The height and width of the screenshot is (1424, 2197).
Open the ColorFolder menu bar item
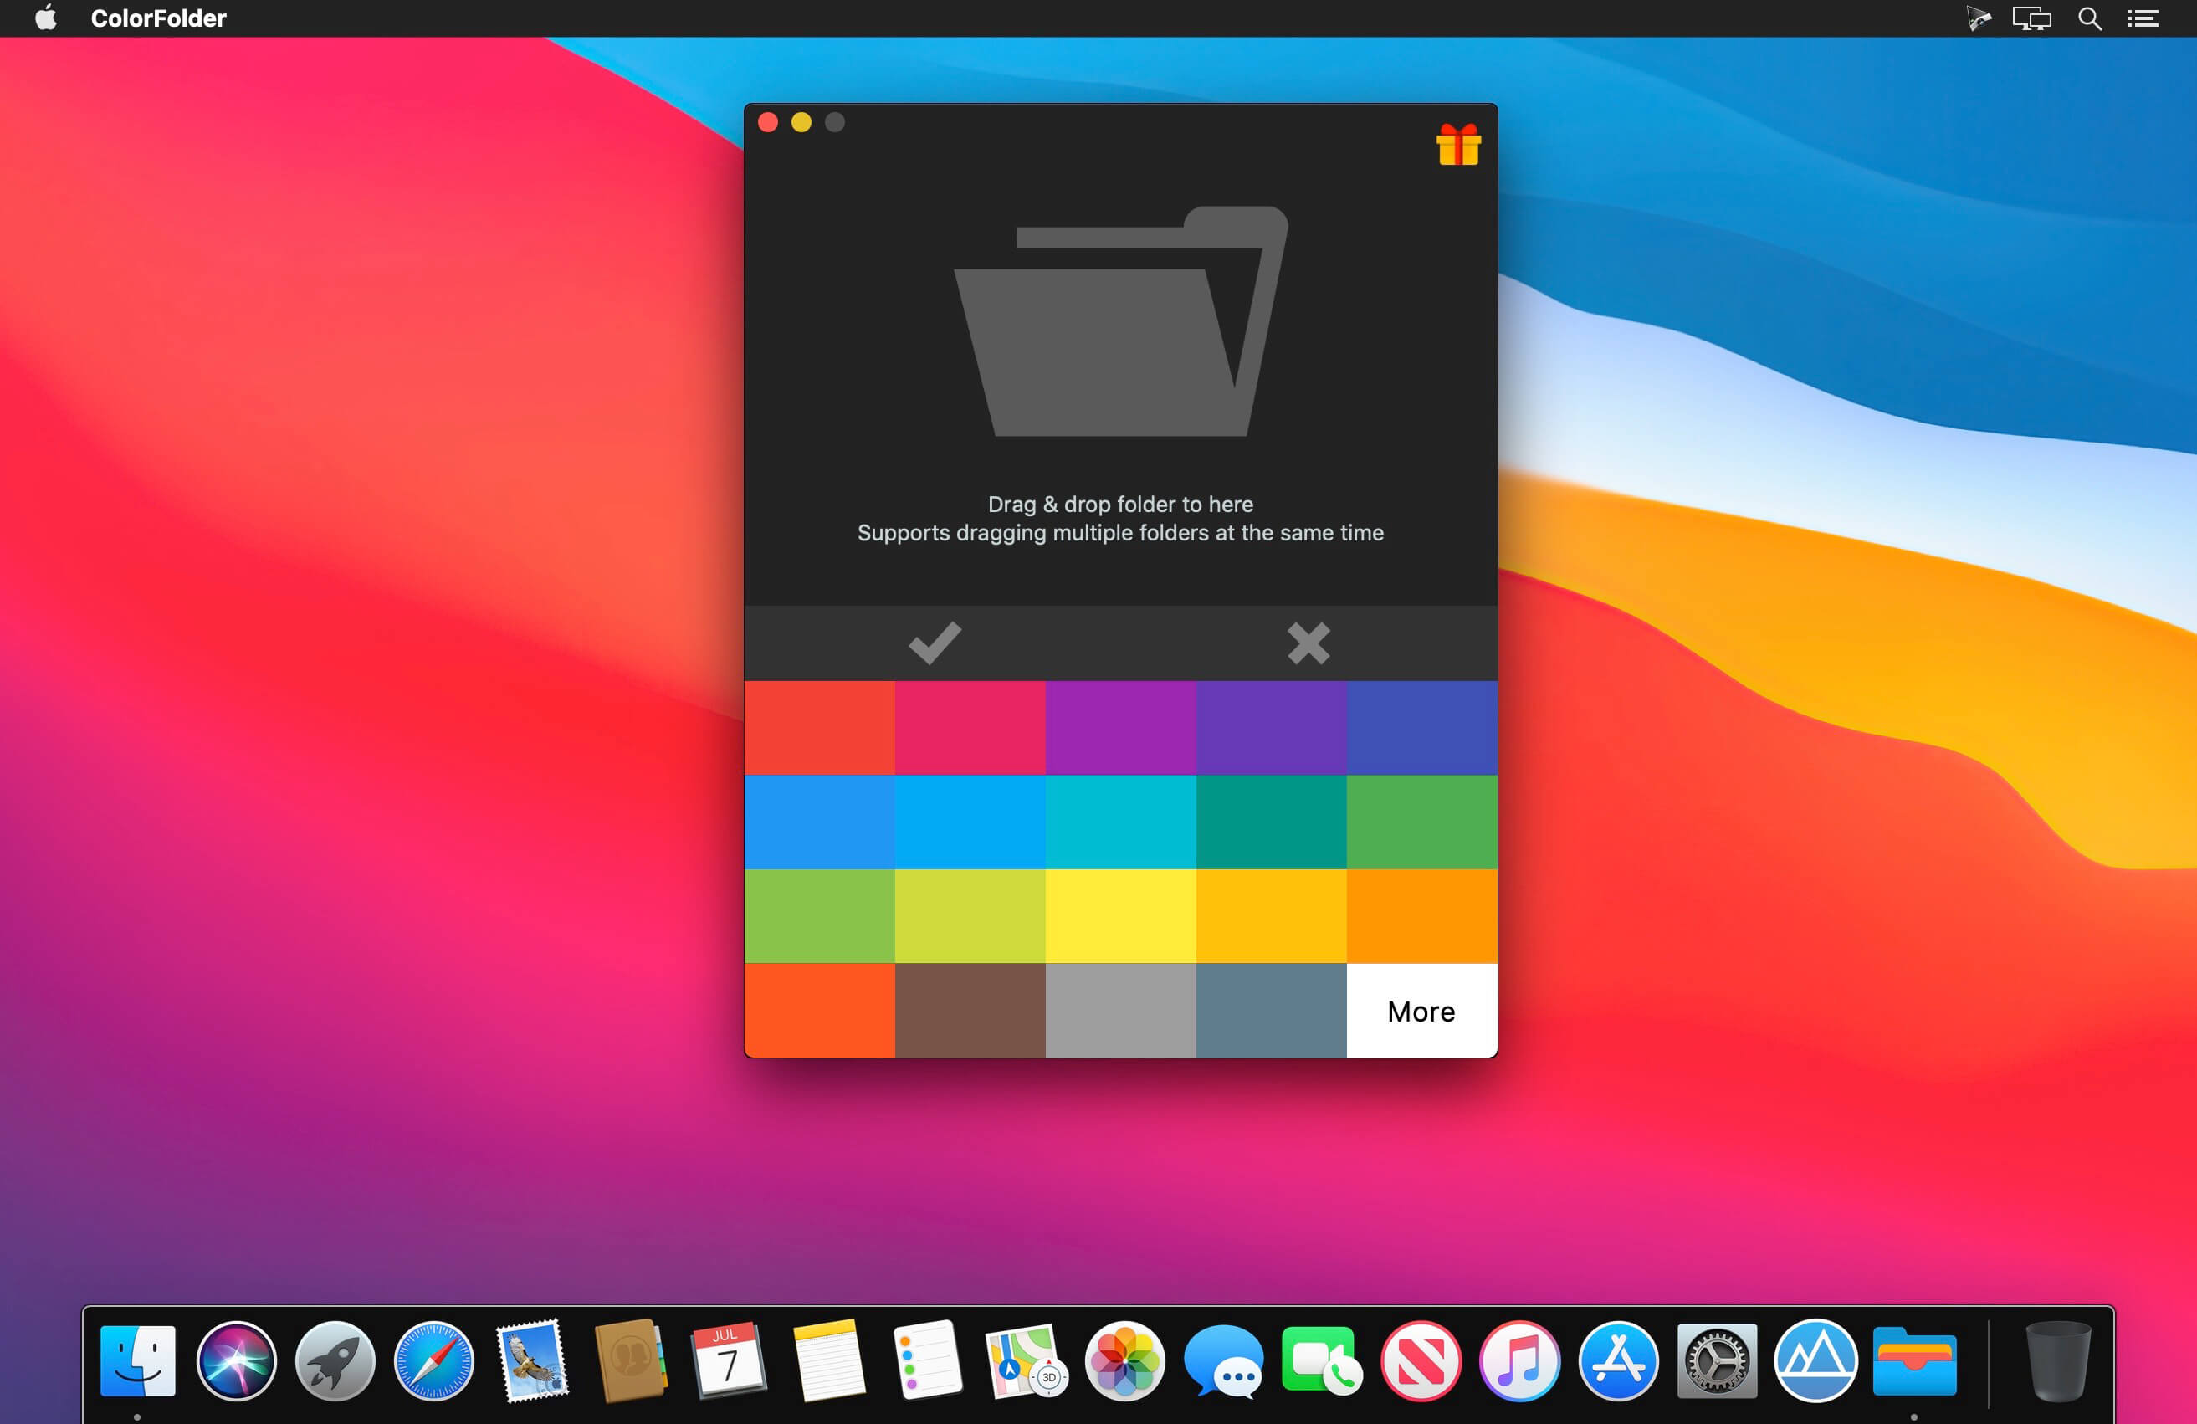[x=158, y=18]
